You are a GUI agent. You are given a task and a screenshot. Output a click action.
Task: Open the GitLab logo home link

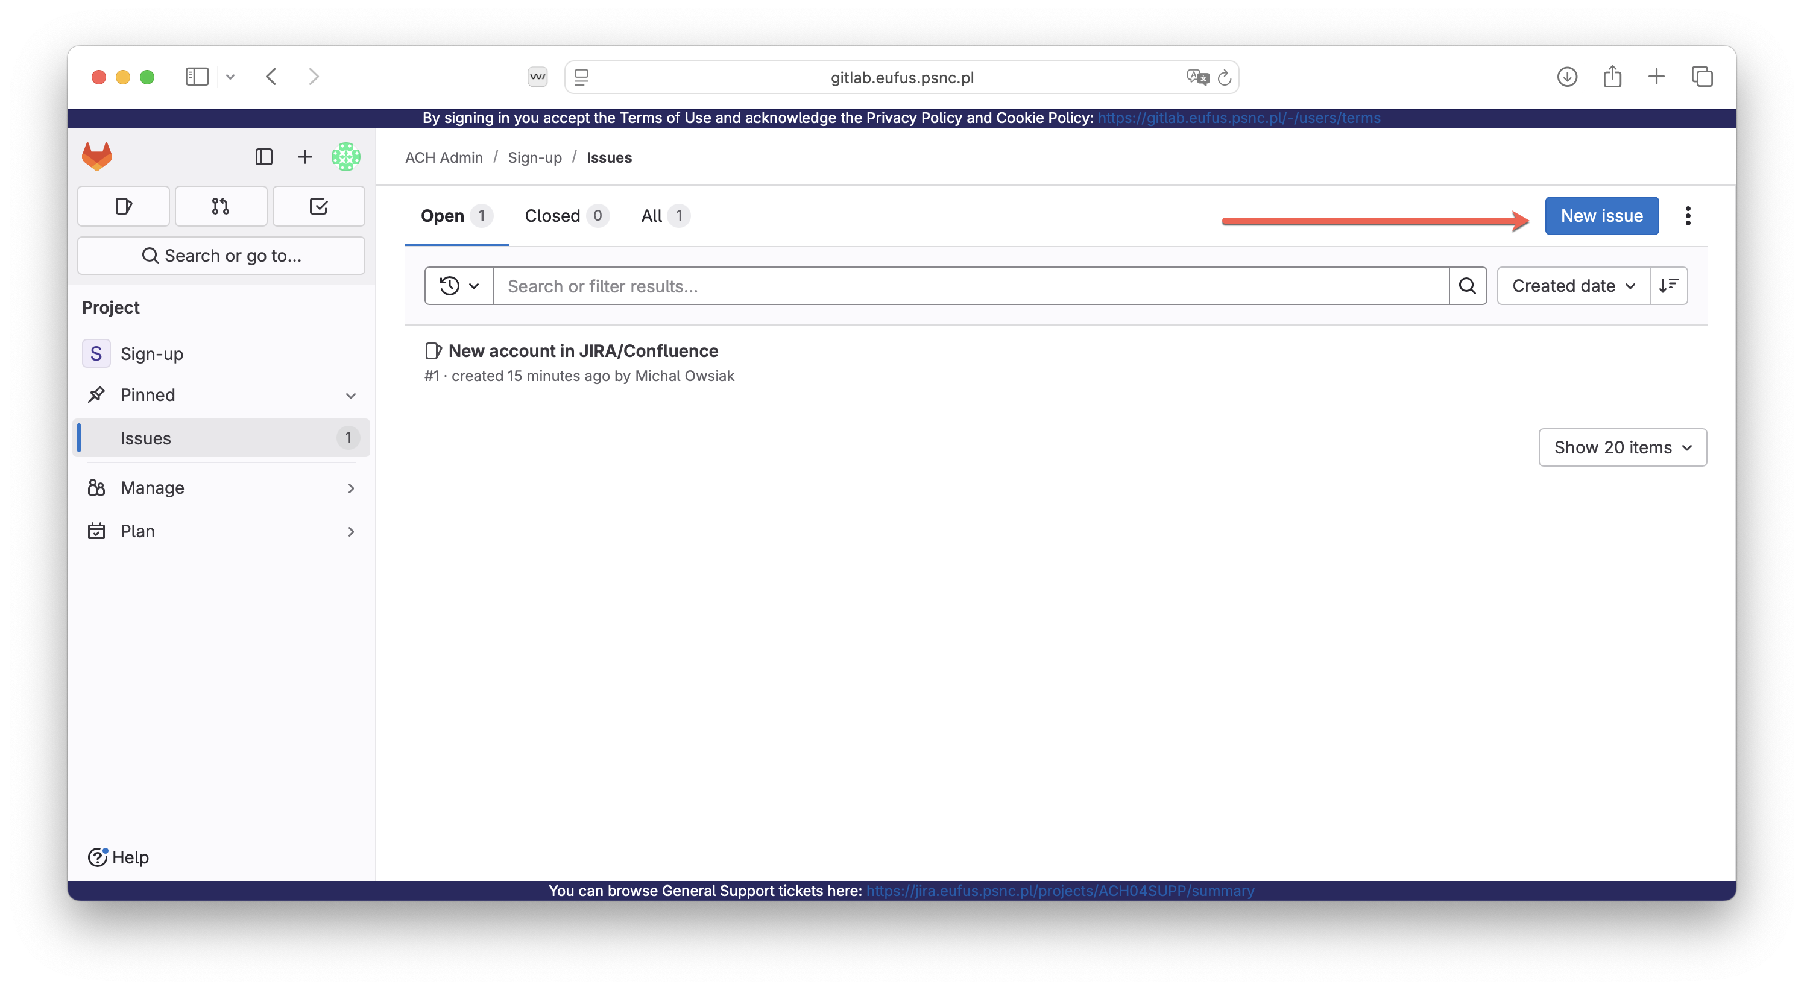tap(96, 156)
